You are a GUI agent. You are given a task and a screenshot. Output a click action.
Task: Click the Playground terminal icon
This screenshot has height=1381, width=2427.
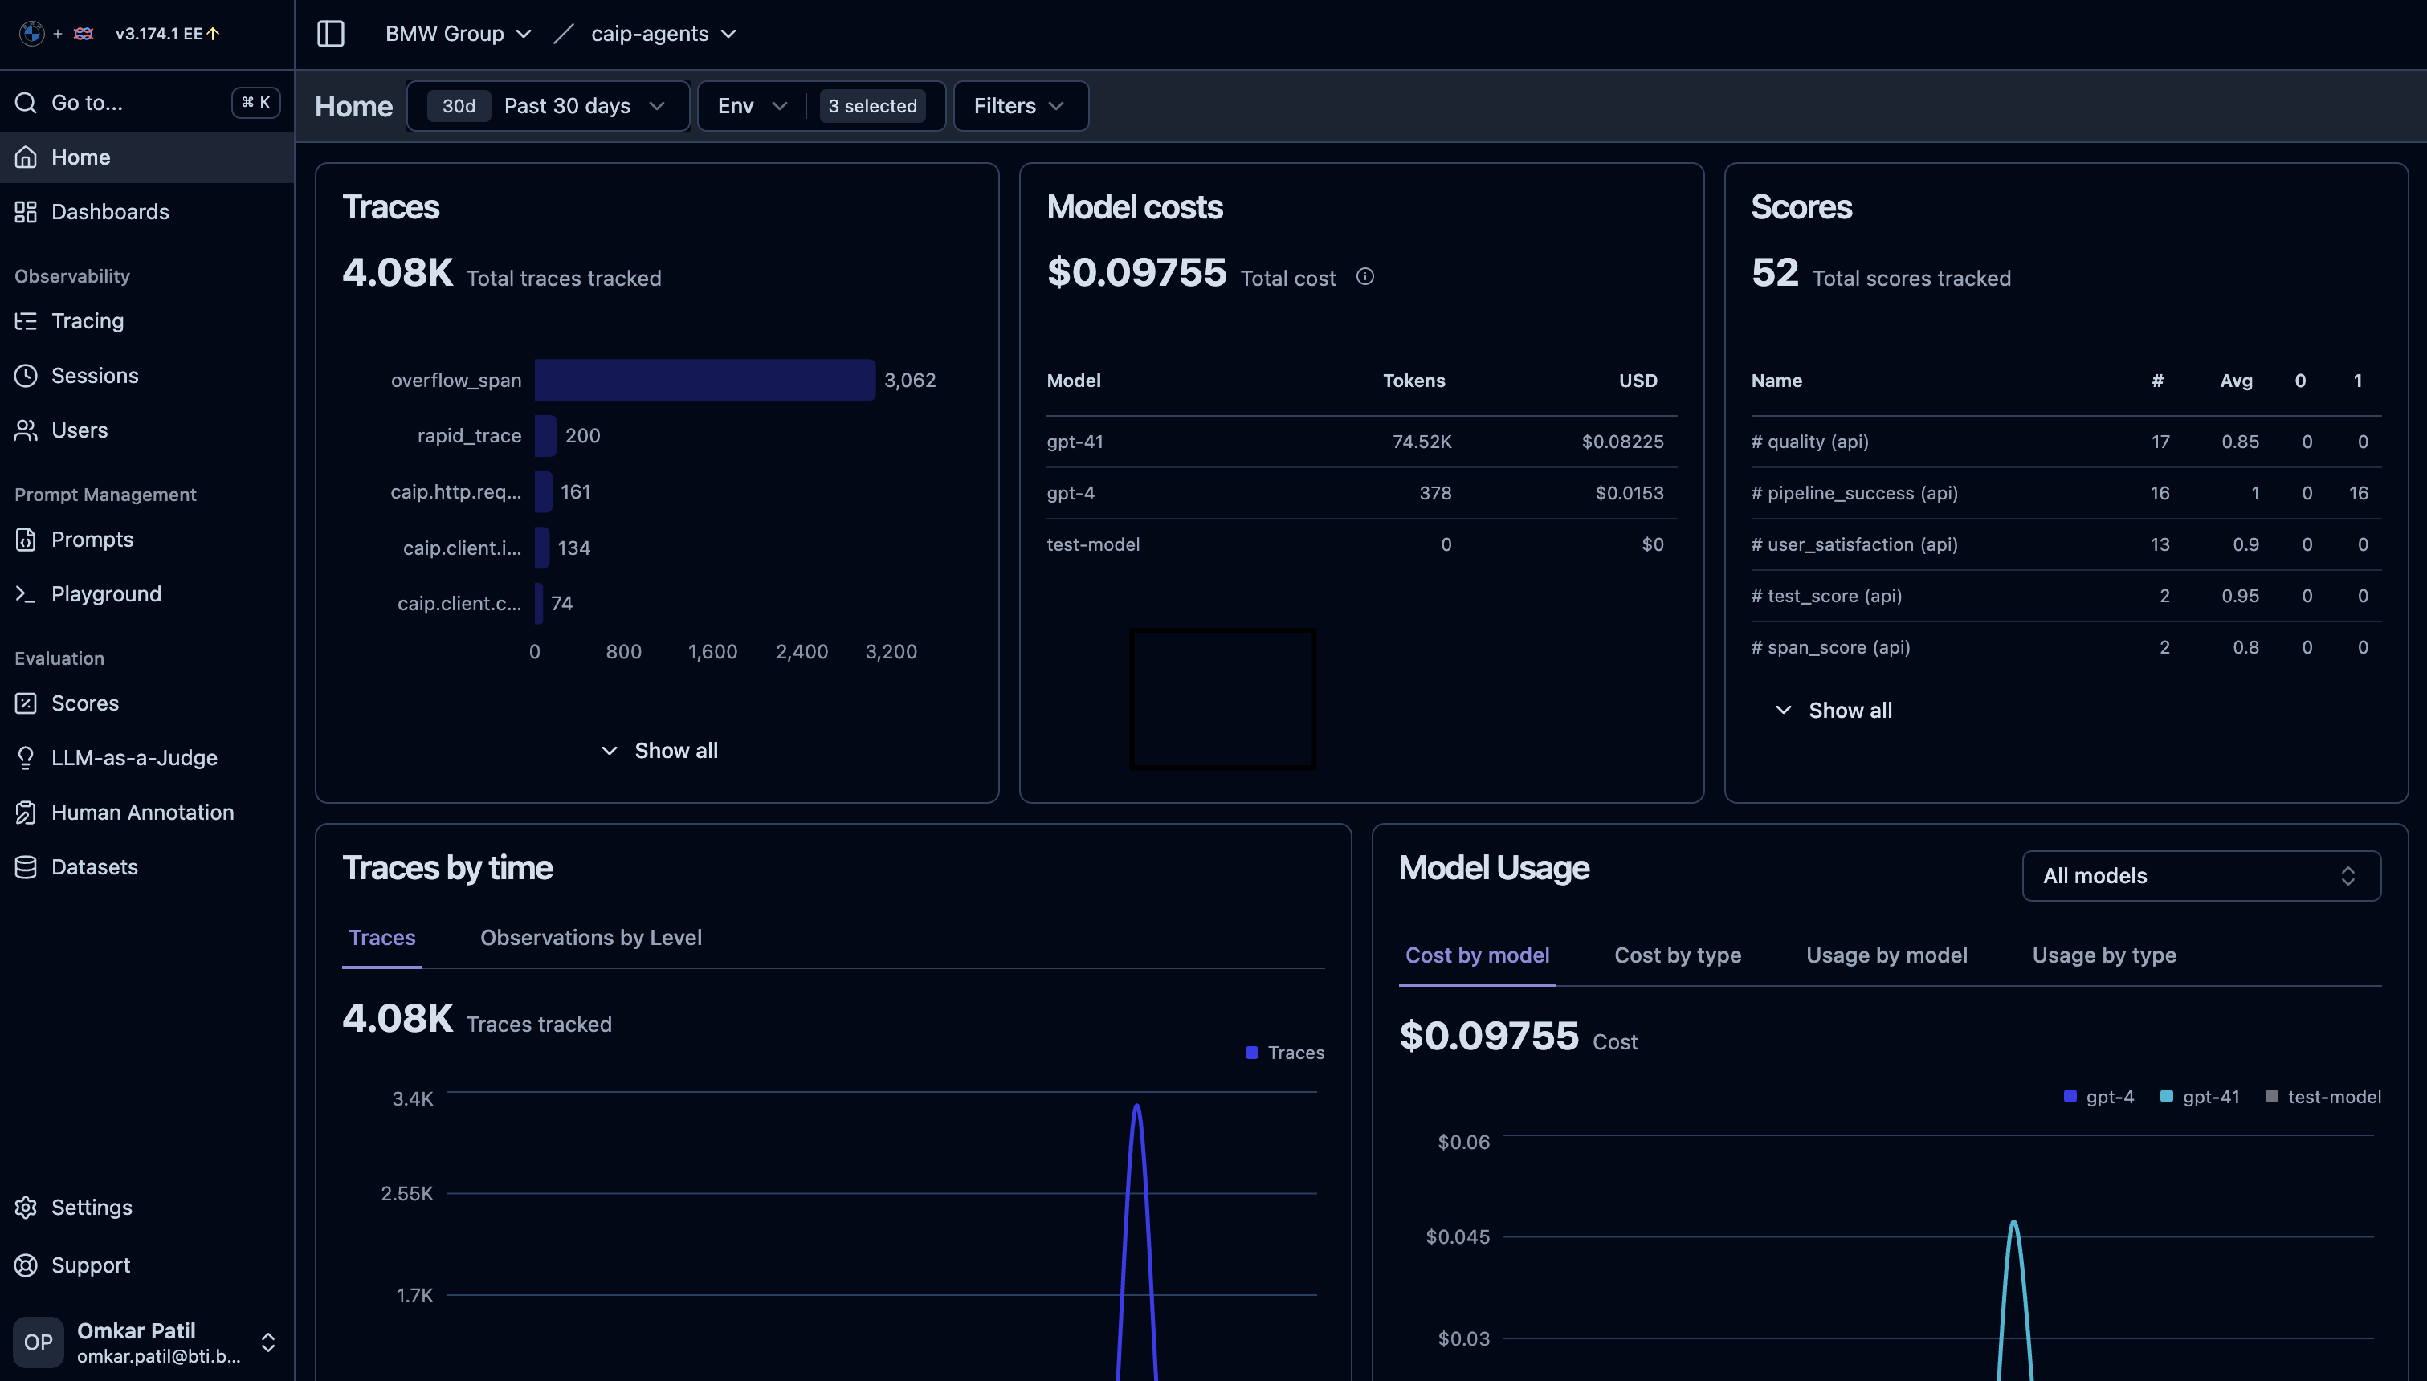coord(26,594)
